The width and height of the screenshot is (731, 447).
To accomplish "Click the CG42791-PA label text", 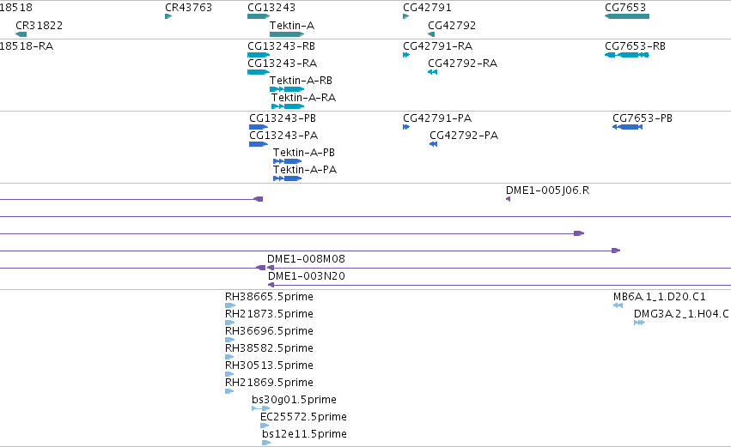I will point(437,118).
